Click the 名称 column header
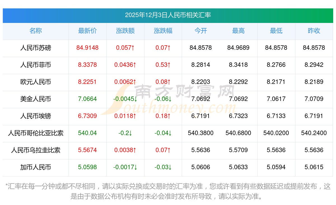Image resolution: width=336 pixels, height=205 pixels. (36, 31)
